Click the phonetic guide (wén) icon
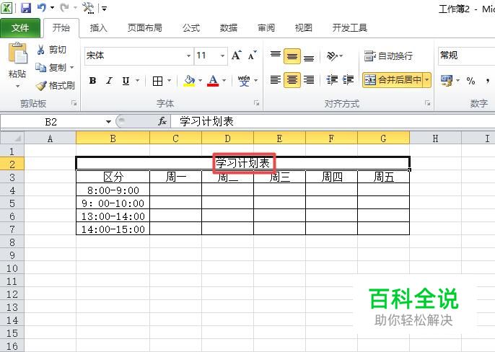This screenshot has height=352, width=495. click(x=244, y=81)
